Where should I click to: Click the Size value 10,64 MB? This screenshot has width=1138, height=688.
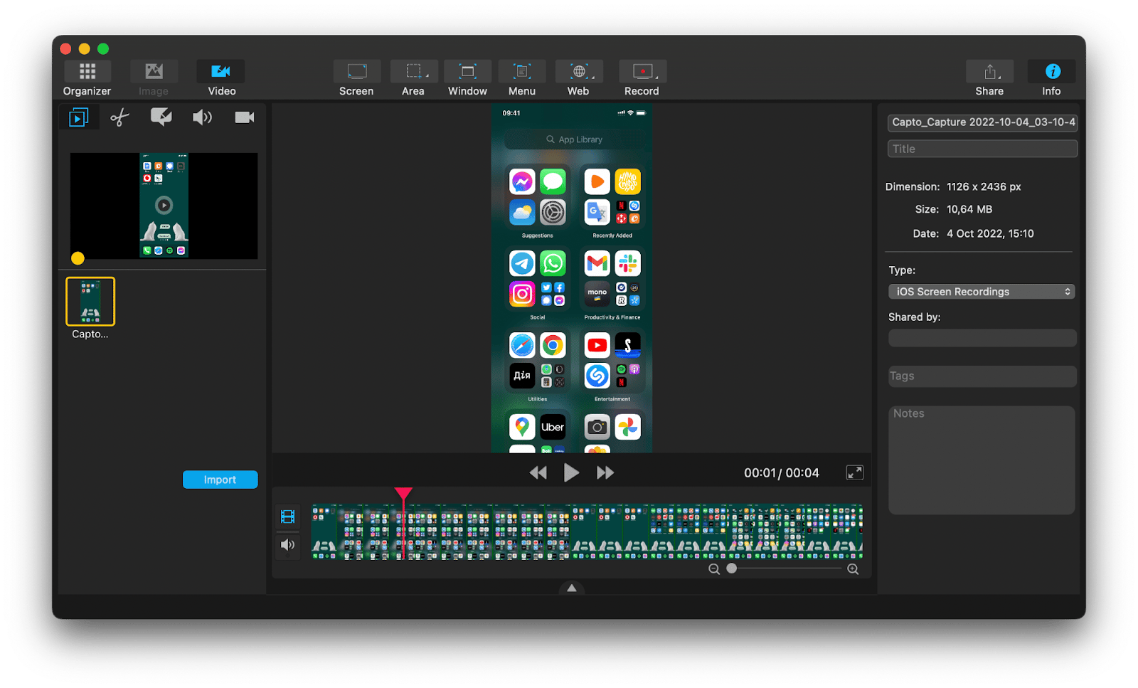coord(969,209)
